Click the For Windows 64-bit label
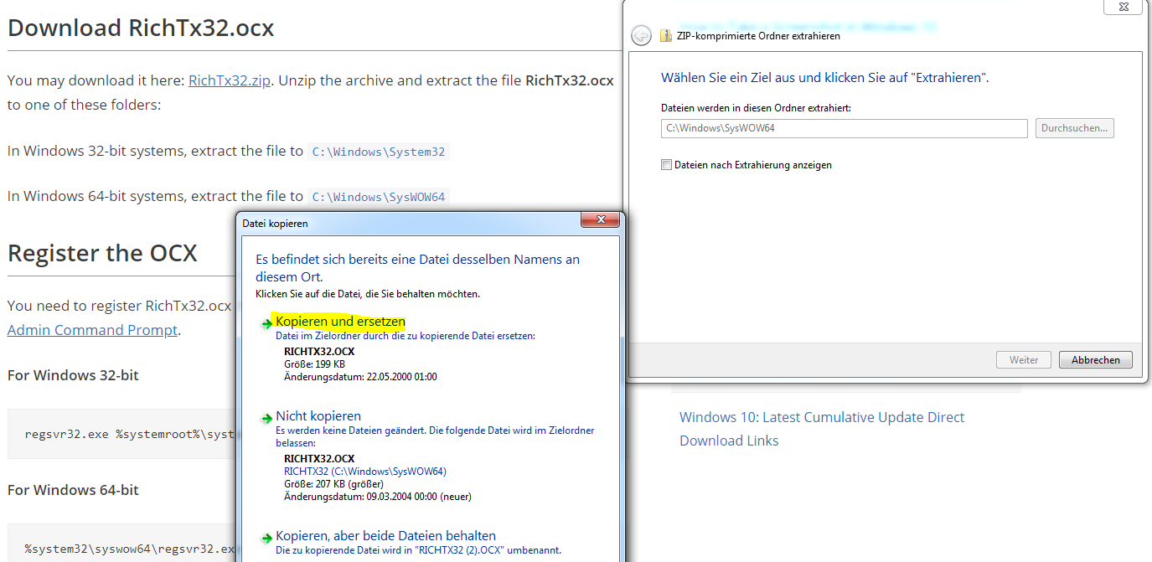The width and height of the screenshot is (1152, 562). tap(73, 489)
